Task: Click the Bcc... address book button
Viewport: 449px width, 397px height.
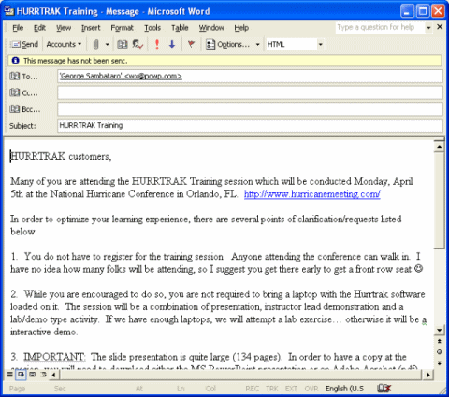Action: [25, 109]
